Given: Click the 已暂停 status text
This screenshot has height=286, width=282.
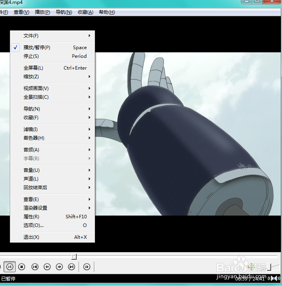Looking at the screenshot, I should tap(8, 279).
